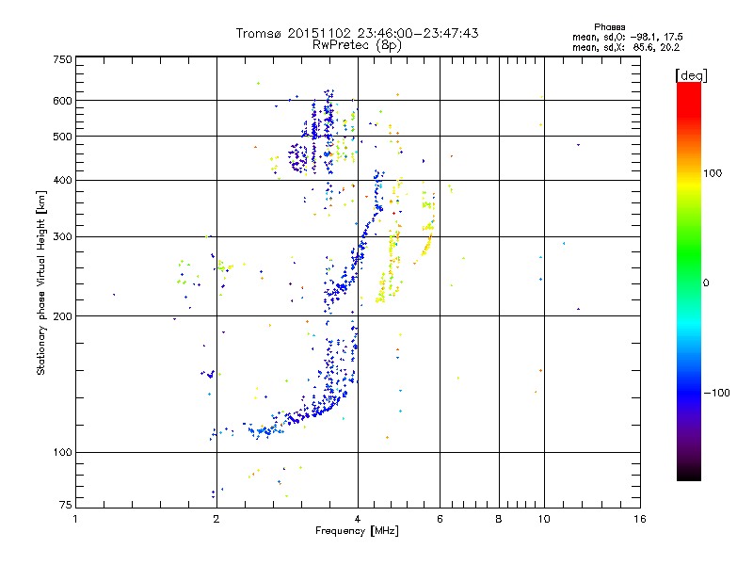Click the y-axis tick label '300'
This screenshot has height=565, width=753.
[x=62, y=237]
